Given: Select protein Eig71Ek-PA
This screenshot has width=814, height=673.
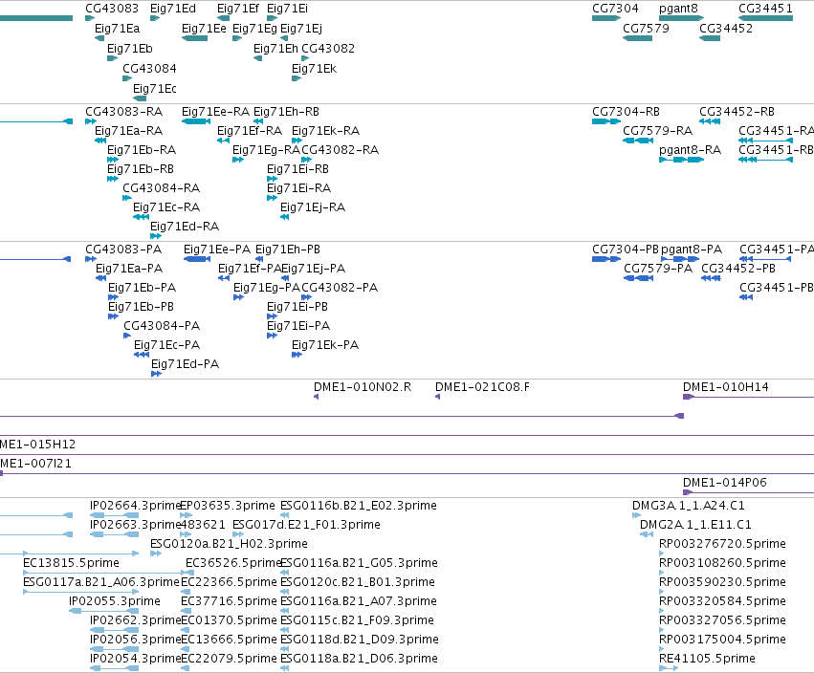Looking at the screenshot, I should click(325, 345).
